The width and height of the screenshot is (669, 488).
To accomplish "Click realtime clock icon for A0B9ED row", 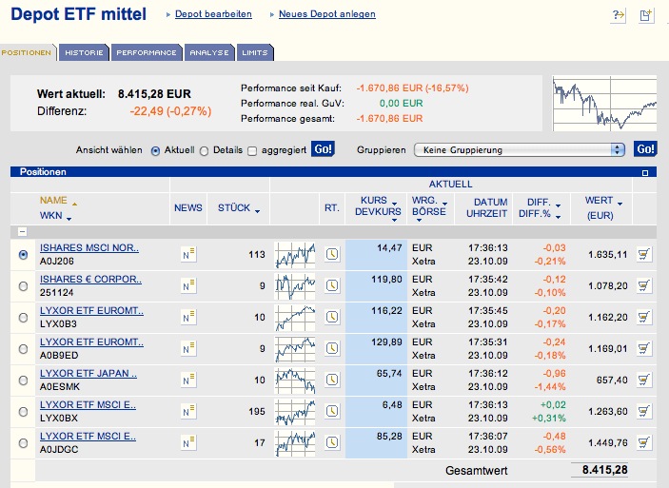I will click(332, 348).
